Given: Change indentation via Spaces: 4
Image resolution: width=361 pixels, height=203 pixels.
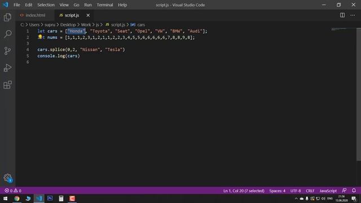Looking at the screenshot, I should pos(277,191).
